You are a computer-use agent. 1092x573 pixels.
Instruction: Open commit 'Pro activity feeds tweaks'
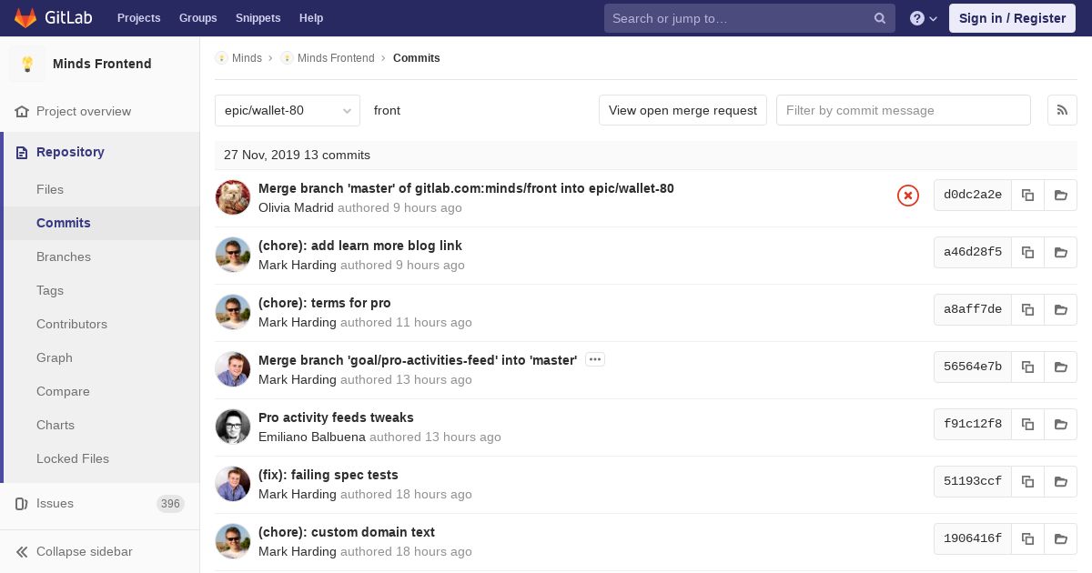pos(336,417)
